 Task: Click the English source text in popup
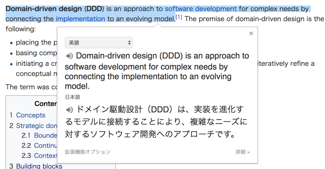coord(157,71)
